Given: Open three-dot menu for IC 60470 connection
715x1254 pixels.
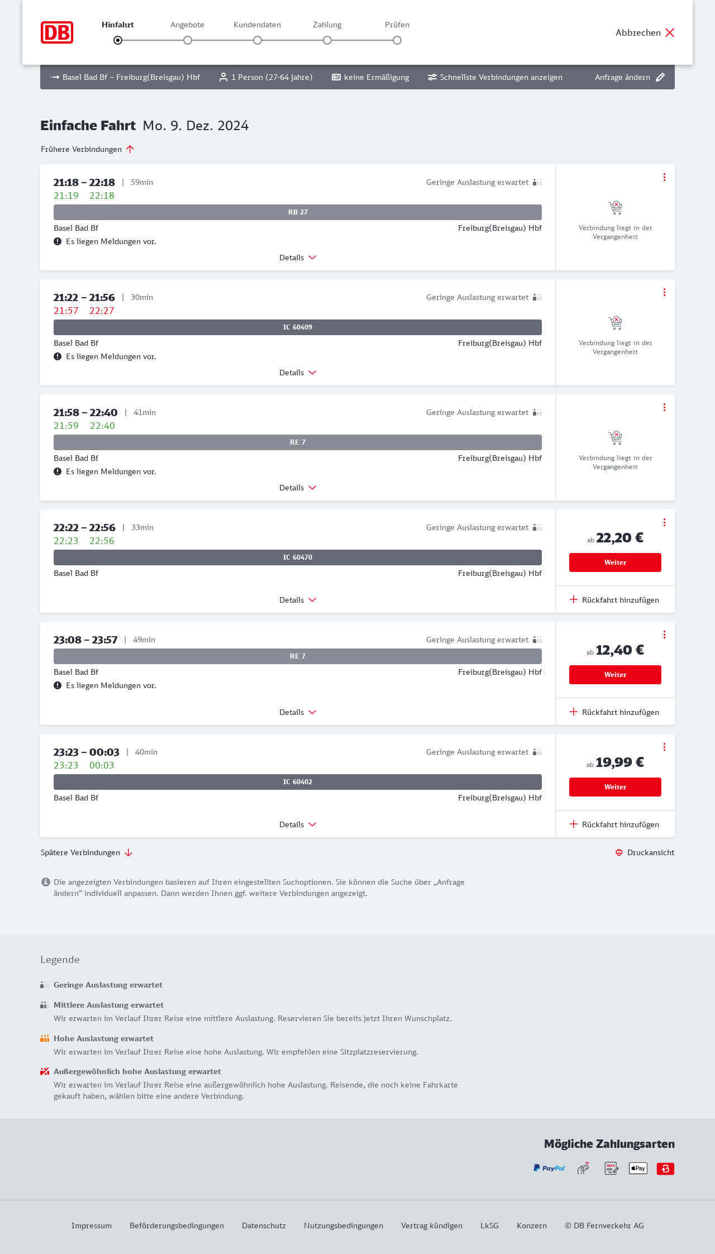Looking at the screenshot, I should tap(664, 522).
